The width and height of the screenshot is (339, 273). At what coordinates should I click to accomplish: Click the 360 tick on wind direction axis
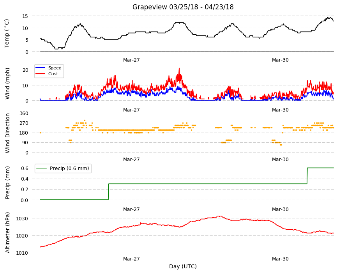24,113
